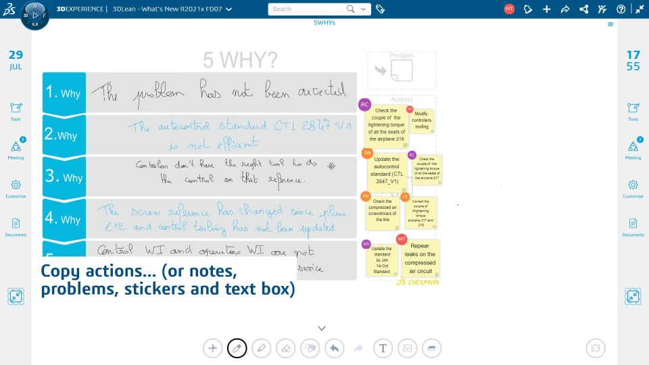
Task: Open the communities tools icon in top bar
Action: (602, 9)
